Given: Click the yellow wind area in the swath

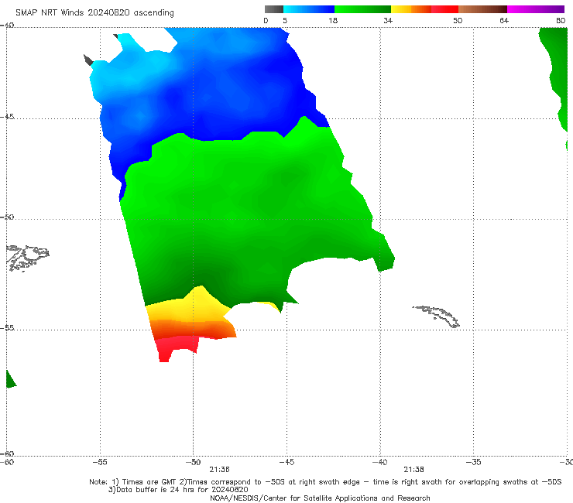Looking at the screenshot, I should coord(190,307).
